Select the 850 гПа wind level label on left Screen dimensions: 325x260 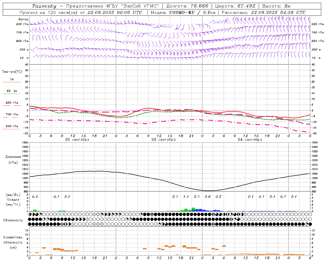coord(22,41)
